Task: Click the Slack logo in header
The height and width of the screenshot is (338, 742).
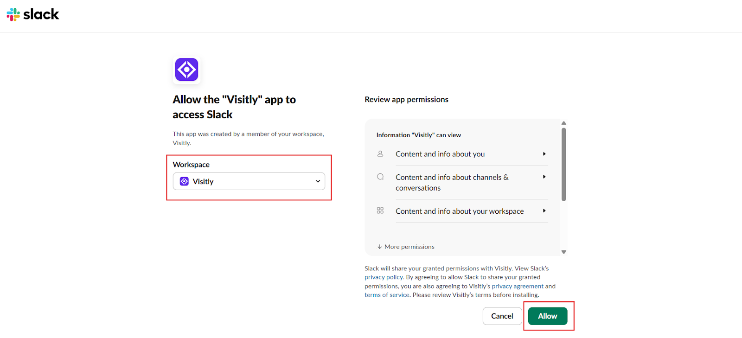Action: (33, 14)
